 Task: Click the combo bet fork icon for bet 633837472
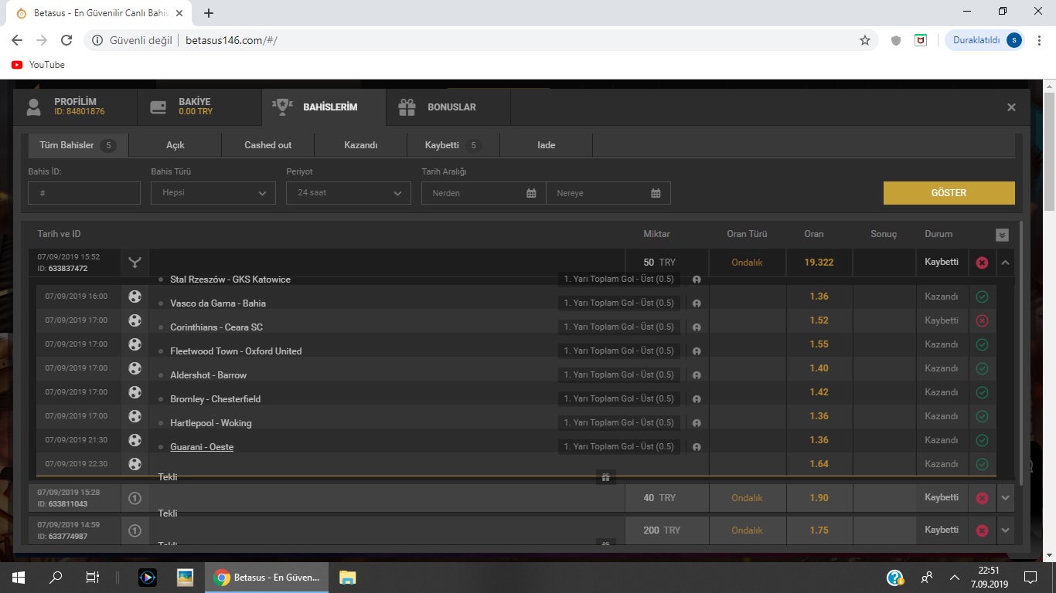click(x=135, y=263)
